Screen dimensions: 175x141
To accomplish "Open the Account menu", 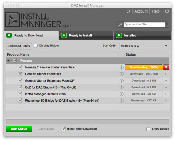I will tap(141, 11).
